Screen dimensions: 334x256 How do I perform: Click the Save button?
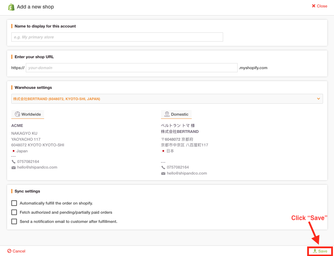pos(320,251)
